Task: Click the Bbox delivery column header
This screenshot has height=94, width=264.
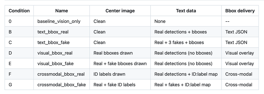Action: pyautogui.click(x=240, y=11)
